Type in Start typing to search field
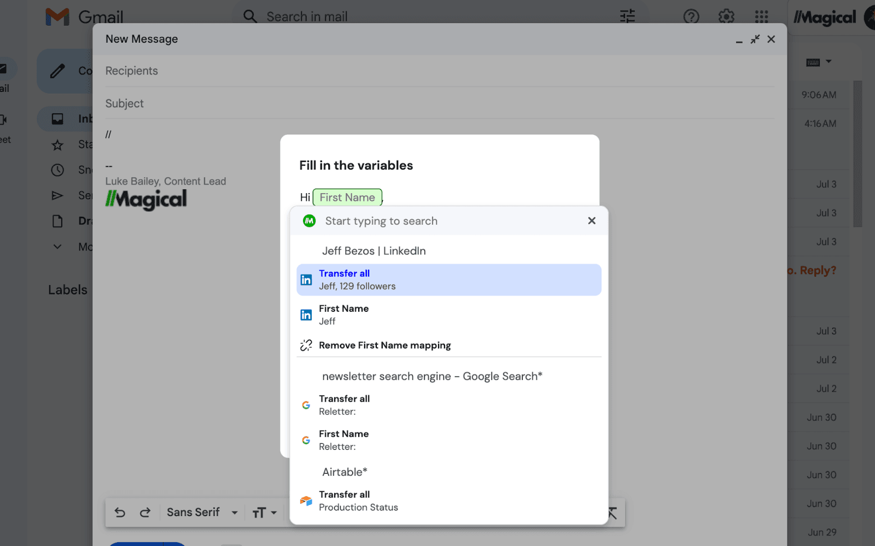This screenshot has height=546, width=875. pyautogui.click(x=448, y=221)
